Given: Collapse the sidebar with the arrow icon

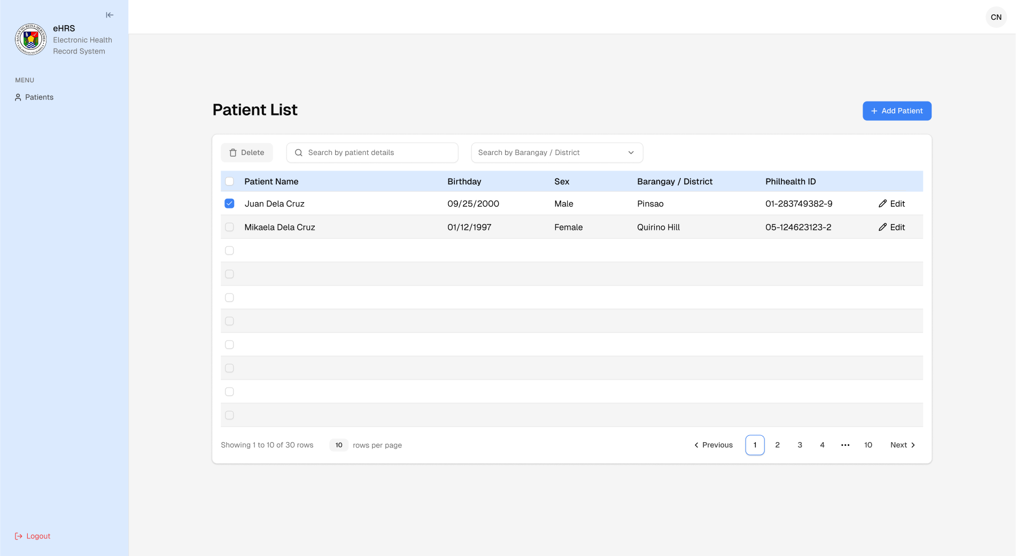Looking at the screenshot, I should click(110, 15).
